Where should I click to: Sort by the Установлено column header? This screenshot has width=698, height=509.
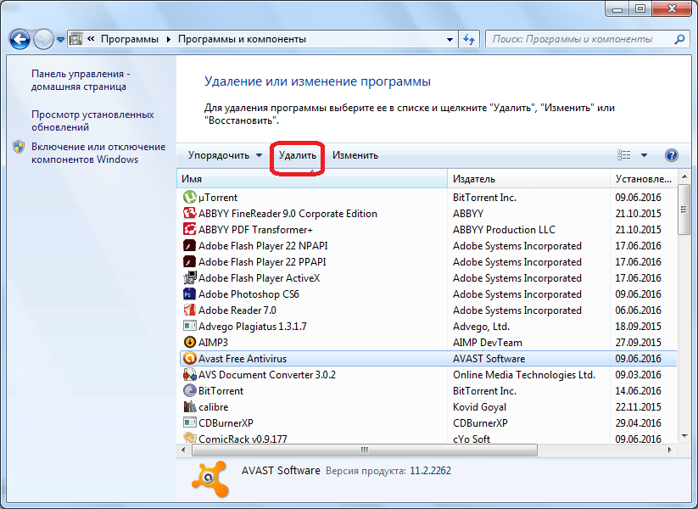[643, 178]
